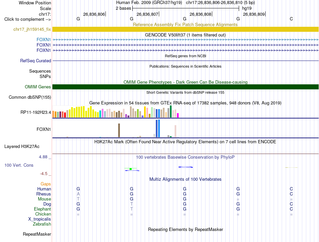Select the FOXN1 GTEx expression bar chart
319x242 pixels.
pyautogui.click(x=116, y=129)
